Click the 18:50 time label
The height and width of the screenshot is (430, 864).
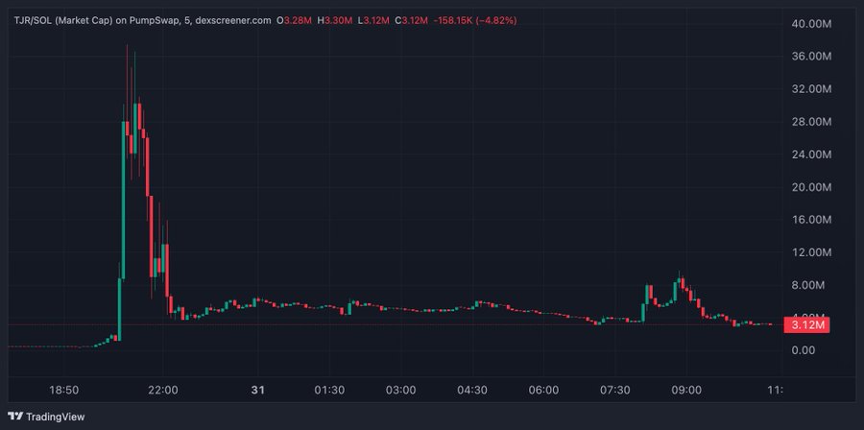click(64, 391)
